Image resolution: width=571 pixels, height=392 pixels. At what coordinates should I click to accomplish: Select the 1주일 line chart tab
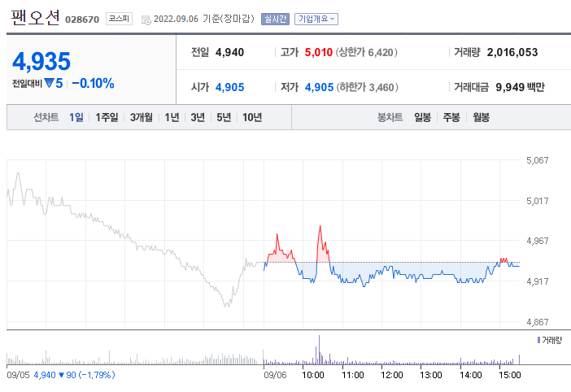tap(107, 117)
